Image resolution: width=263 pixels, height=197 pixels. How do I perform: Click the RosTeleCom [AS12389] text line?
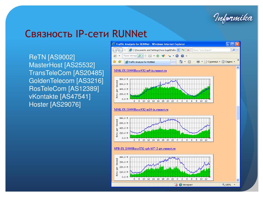64,88
